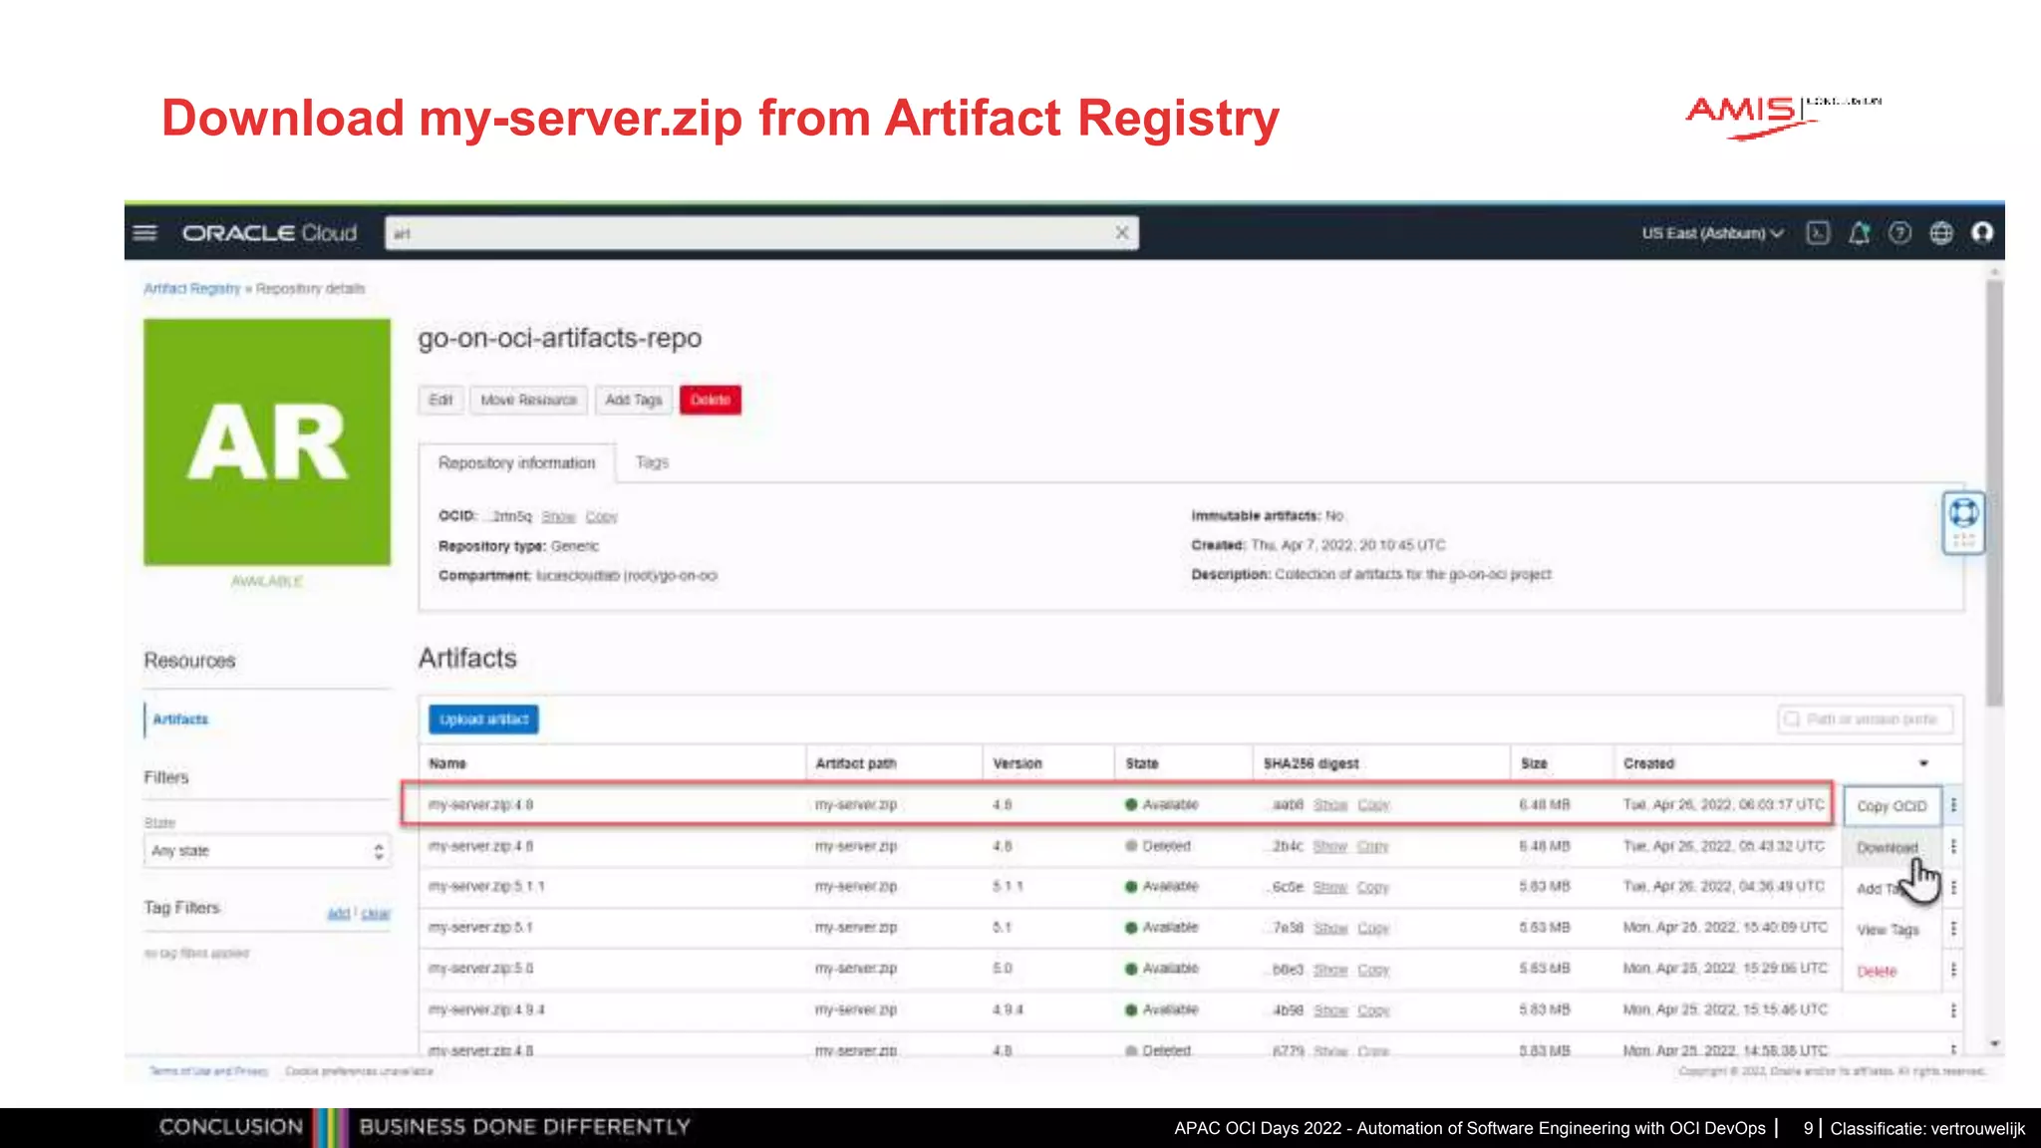
Task: Click the my-server.zip:4.9.4 artifact name
Action: [486, 1009]
